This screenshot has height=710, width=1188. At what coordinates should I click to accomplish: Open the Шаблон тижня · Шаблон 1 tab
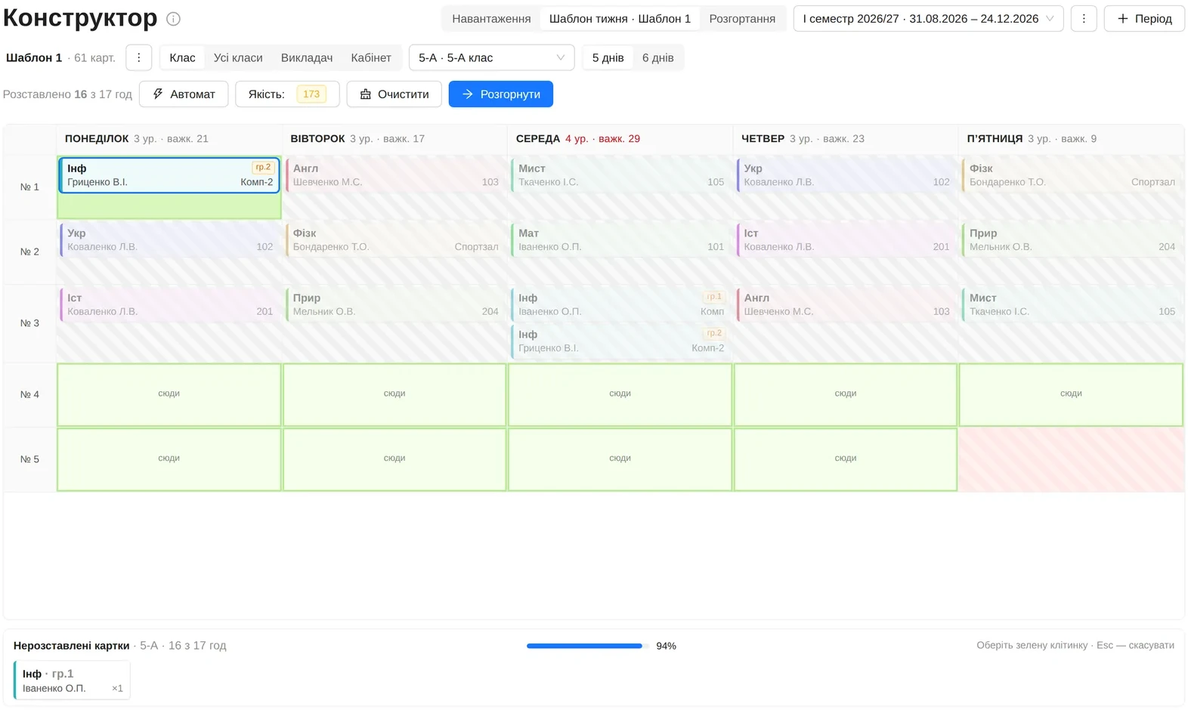[x=620, y=19]
